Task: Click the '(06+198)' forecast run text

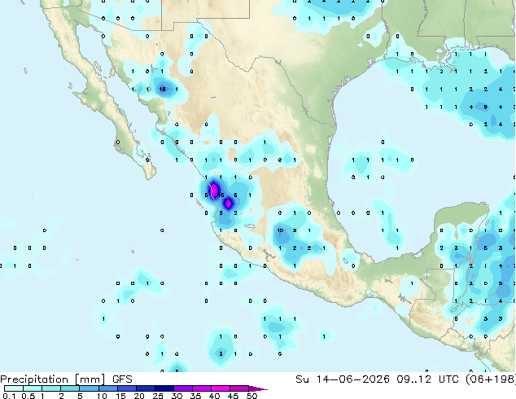Action: pos(491,379)
